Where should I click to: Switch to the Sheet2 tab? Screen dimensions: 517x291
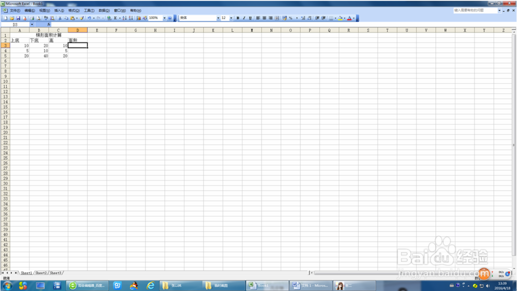coord(41,273)
